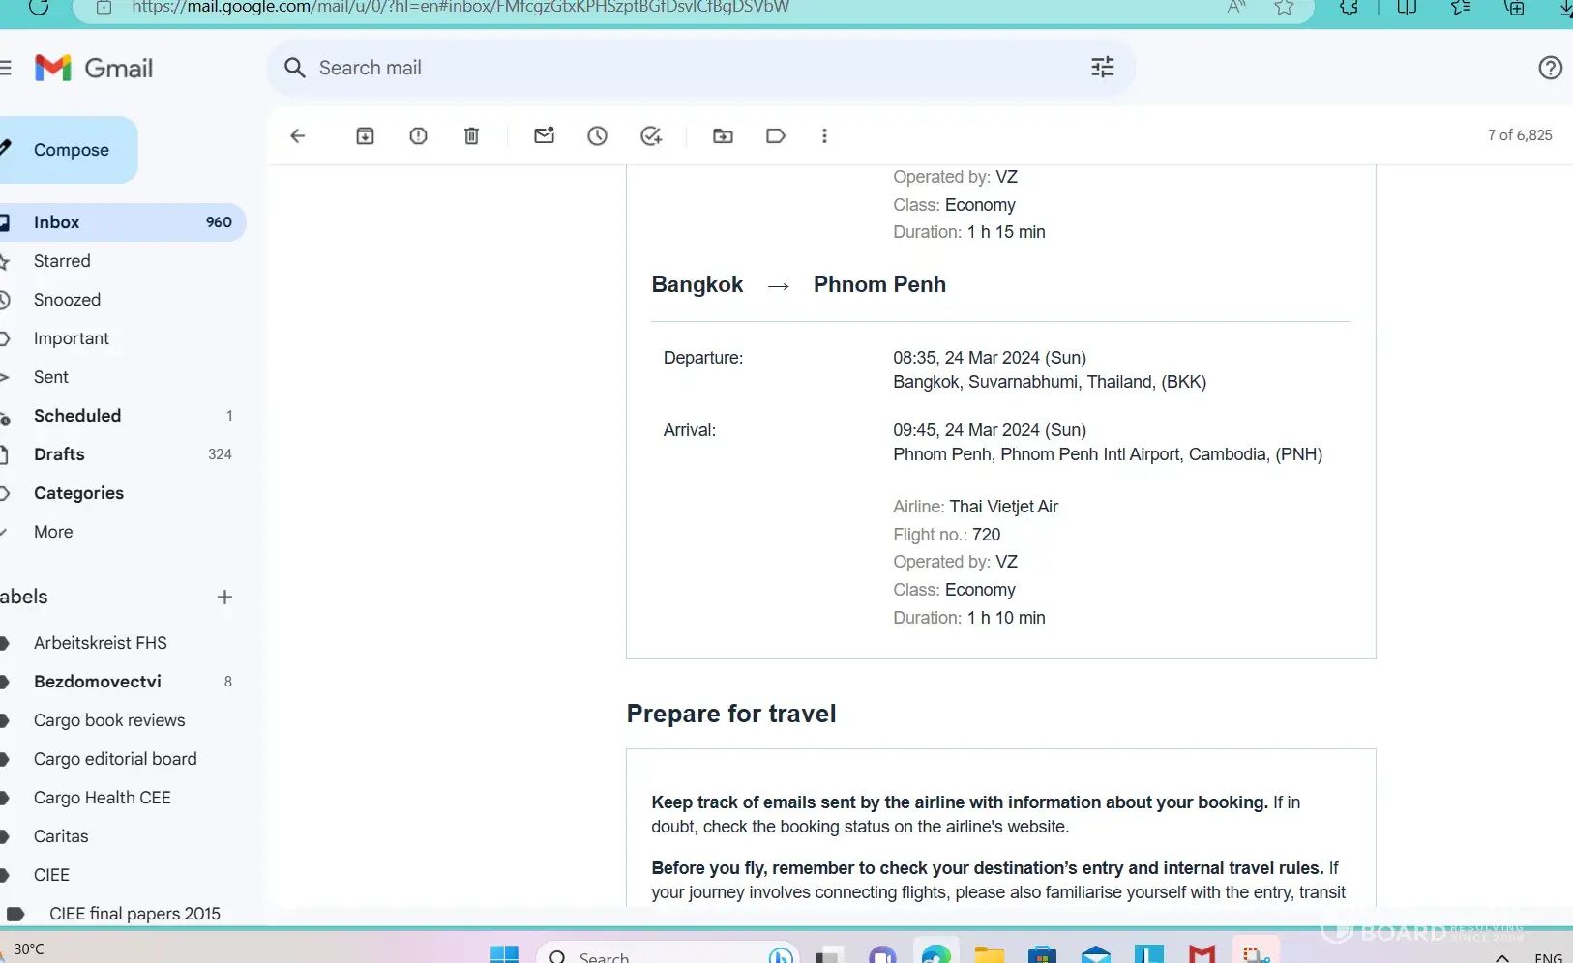Snooze this email with the clock icon
The image size is (1573, 963).
coord(597,136)
